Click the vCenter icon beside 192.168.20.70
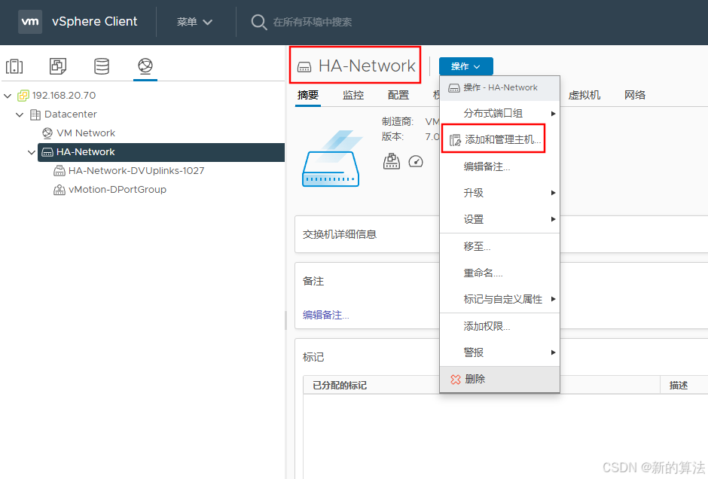The height and width of the screenshot is (479, 708). [23, 95]
